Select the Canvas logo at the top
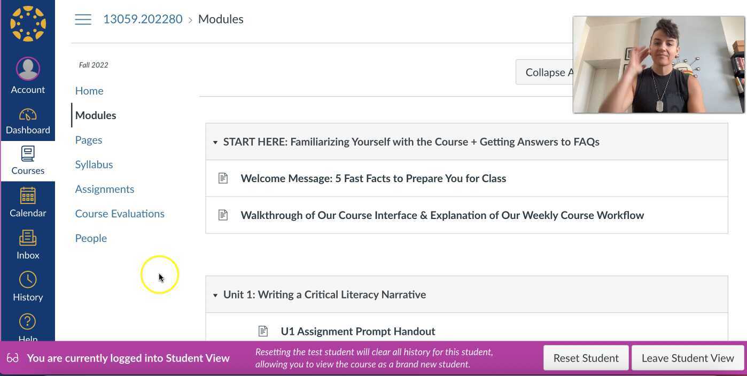Image resolution: width=747 pixels, height=376 pixels. pos(28,23)
